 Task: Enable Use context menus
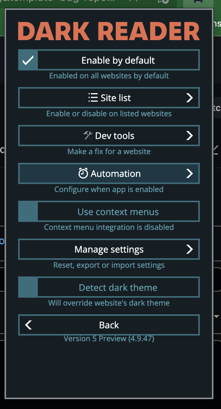[28, 211]
